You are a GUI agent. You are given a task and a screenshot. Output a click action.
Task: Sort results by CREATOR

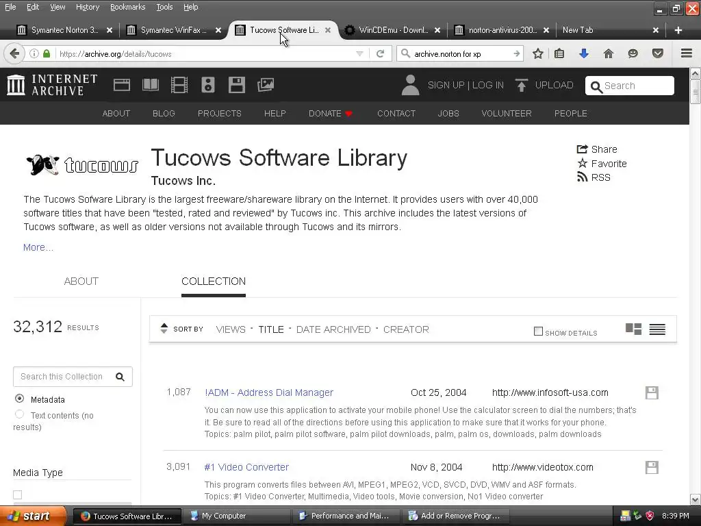406,329
